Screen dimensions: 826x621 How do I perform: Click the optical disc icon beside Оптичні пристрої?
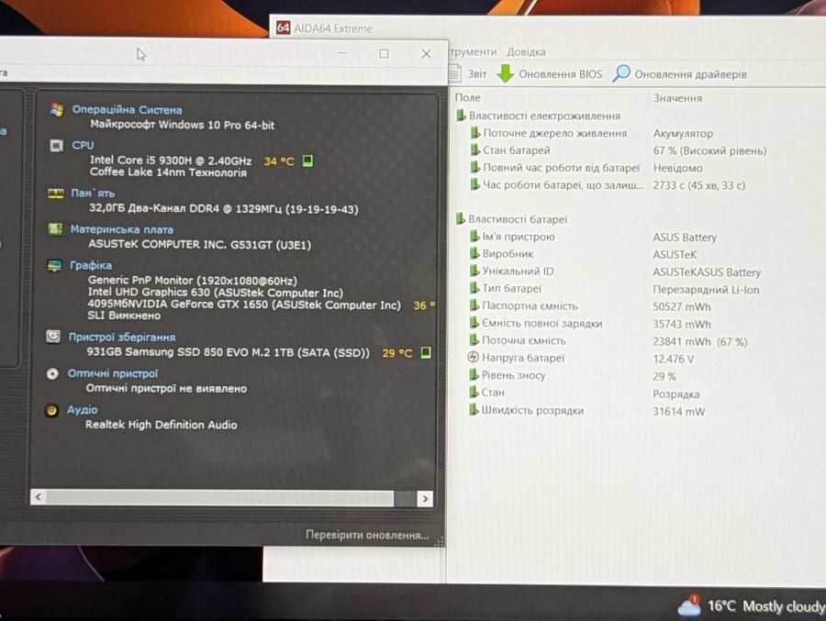point(52,374)
